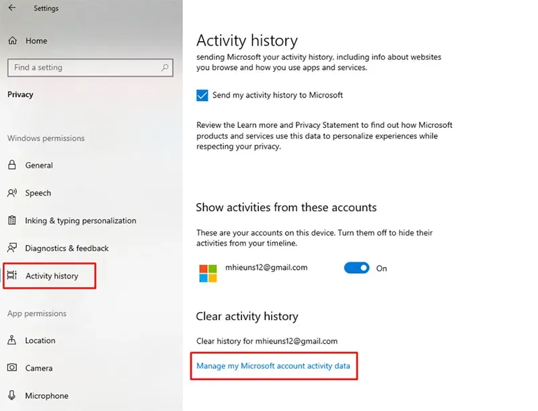Click the search magnifier icon
Screen dimensions: 538x411
[165, 67]
